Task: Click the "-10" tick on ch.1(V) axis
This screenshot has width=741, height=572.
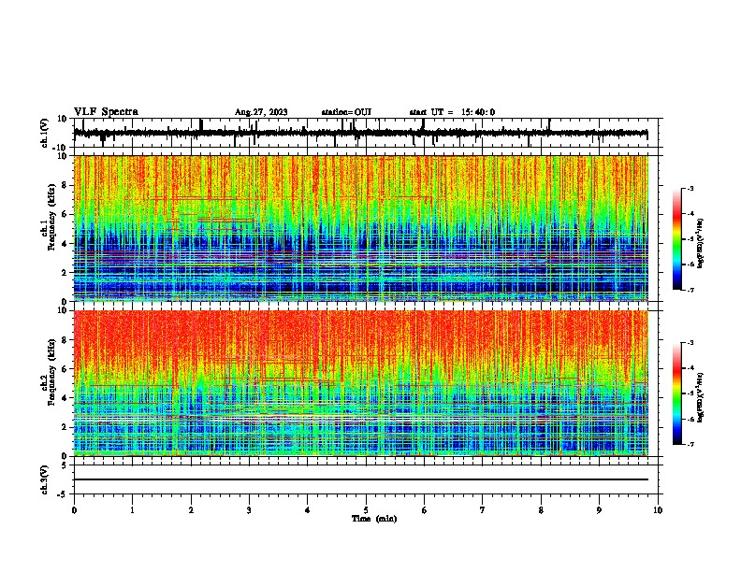Action: click(61, 148)
